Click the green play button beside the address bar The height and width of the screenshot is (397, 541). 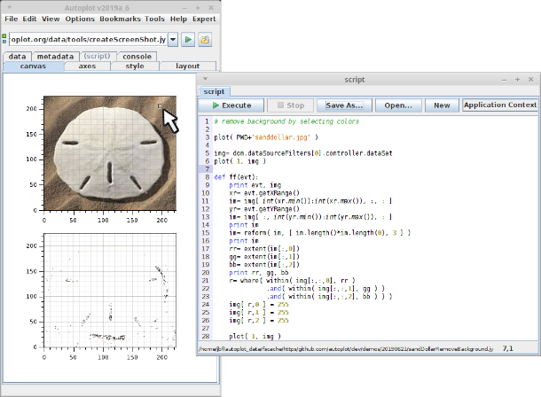tap(188, 39)
